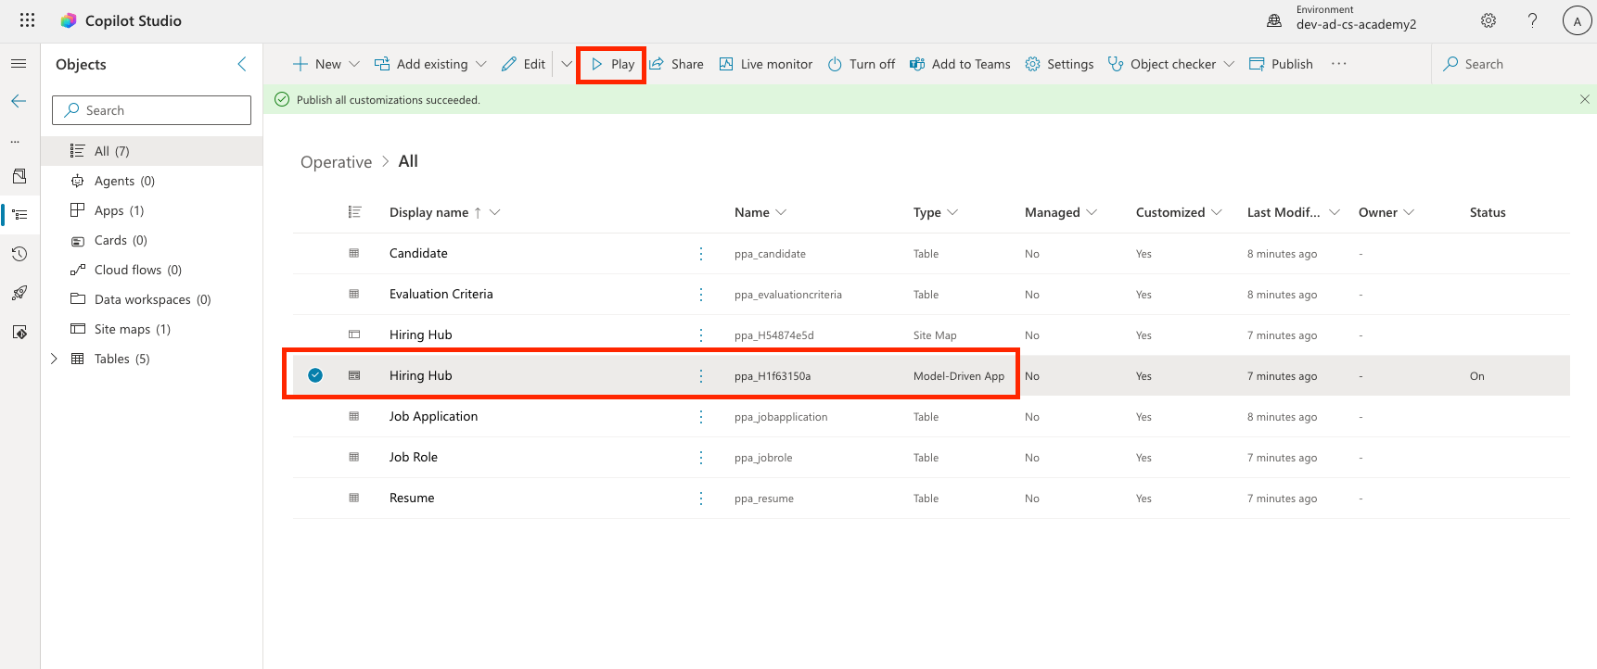This screenshot has height=669, width=1597.
Task: Click the help question mark icon
Action: (1532, 20)
